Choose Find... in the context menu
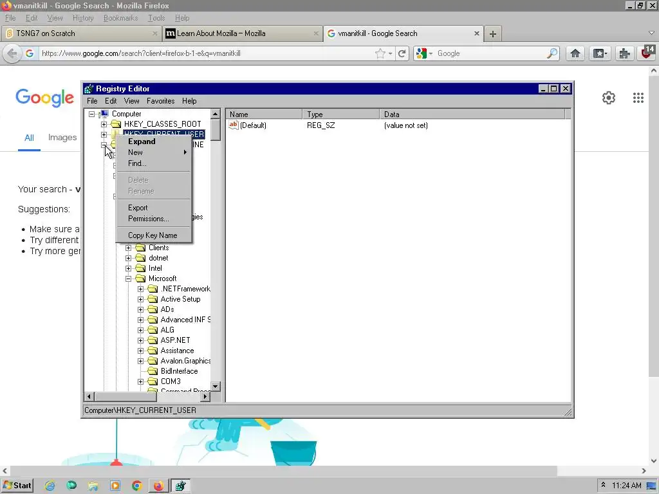Viewport: 659px width, 494px height. (154, 163)
